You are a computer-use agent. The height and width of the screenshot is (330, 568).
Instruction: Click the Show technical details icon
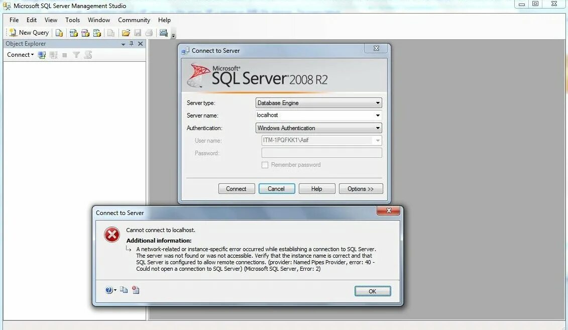coord(136,290)
